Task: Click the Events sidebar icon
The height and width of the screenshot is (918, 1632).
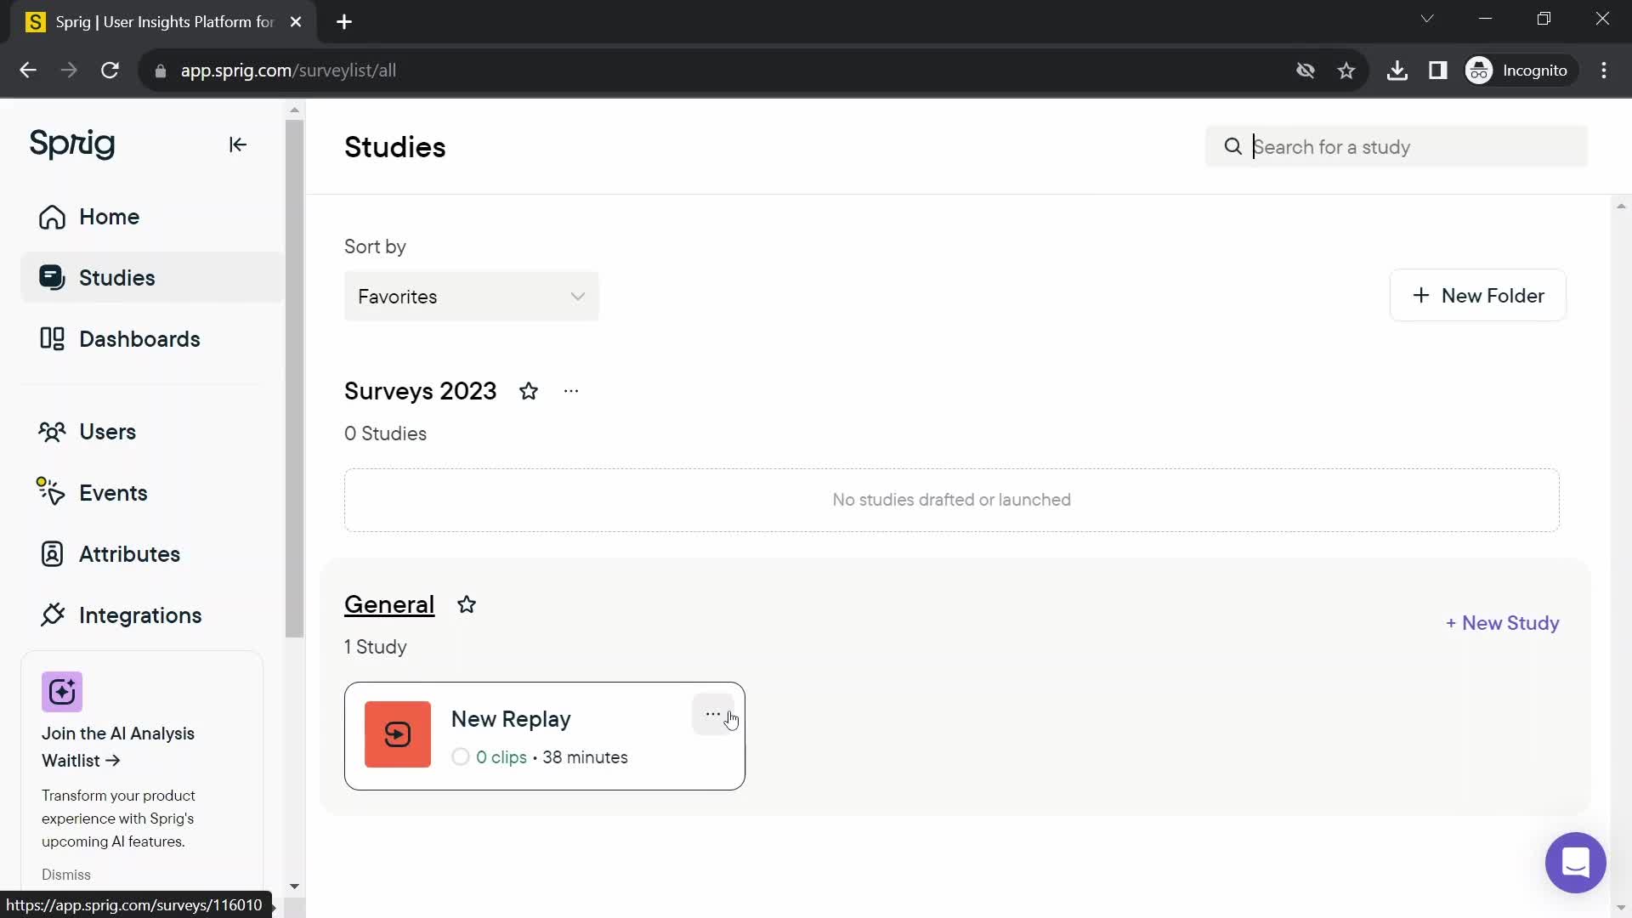Action: [x=52, y=492]
